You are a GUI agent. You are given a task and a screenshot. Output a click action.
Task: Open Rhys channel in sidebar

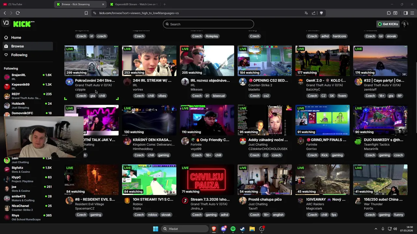pos(28,217)
